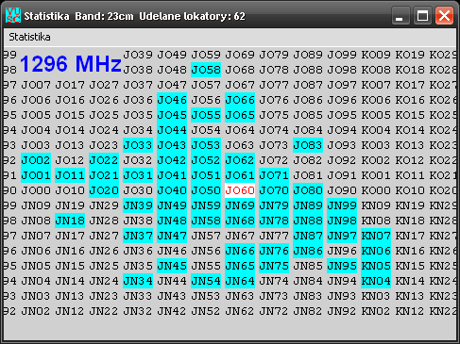Select highlighted locator JO31
460x344 pixels.
(138, 175)
